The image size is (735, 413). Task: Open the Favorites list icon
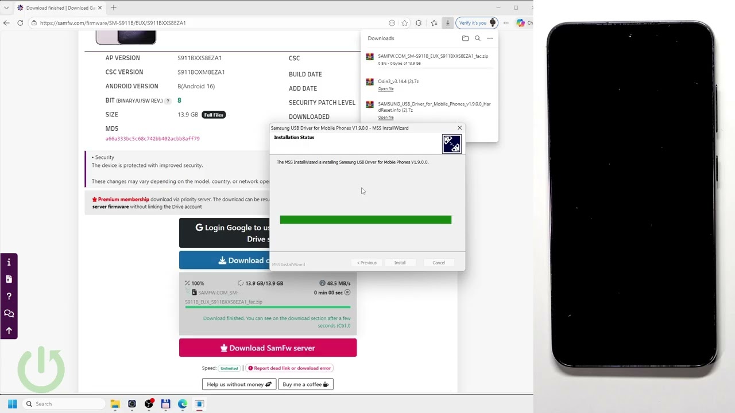tap(434, 23)
